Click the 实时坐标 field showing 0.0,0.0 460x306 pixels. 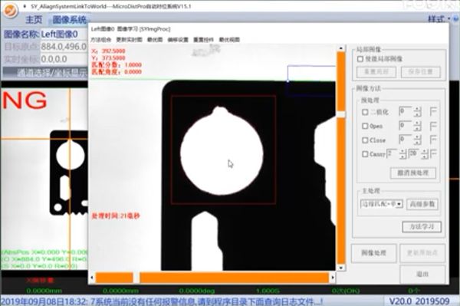click(x=64, y=59)
